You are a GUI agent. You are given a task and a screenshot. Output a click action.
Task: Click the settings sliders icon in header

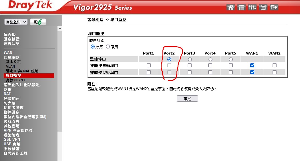tap(252, 7)
